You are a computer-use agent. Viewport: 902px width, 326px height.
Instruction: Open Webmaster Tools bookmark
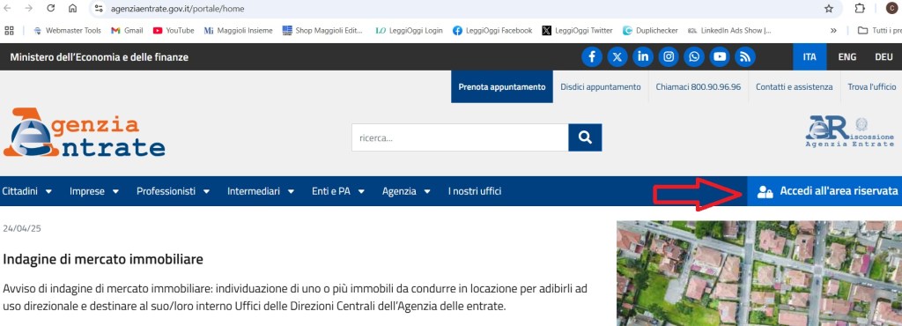click(x=67, y=31)
